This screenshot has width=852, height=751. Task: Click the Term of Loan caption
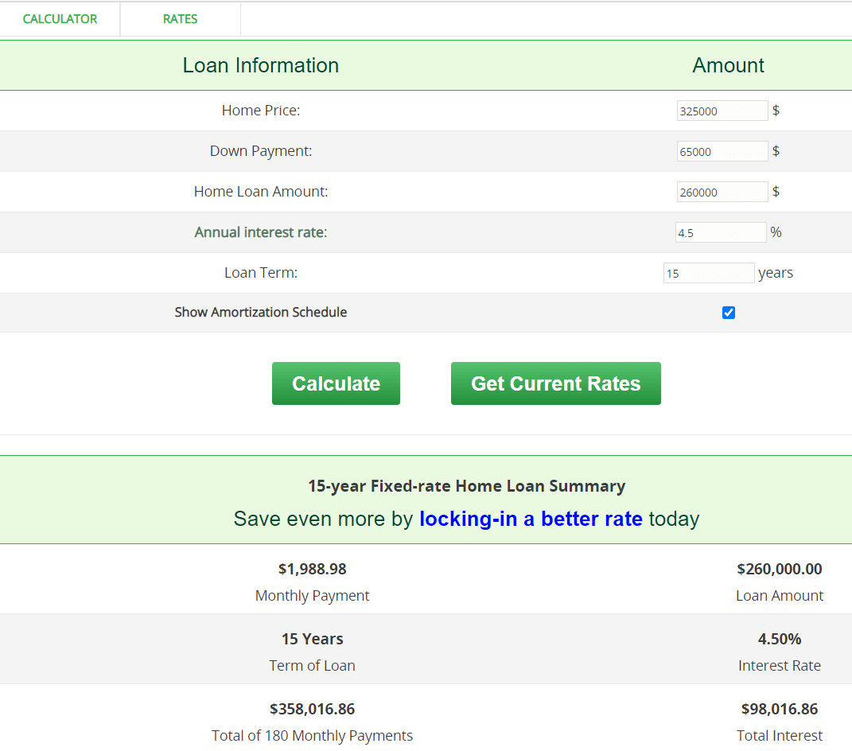pyautogui.click(x=313, y=666)
